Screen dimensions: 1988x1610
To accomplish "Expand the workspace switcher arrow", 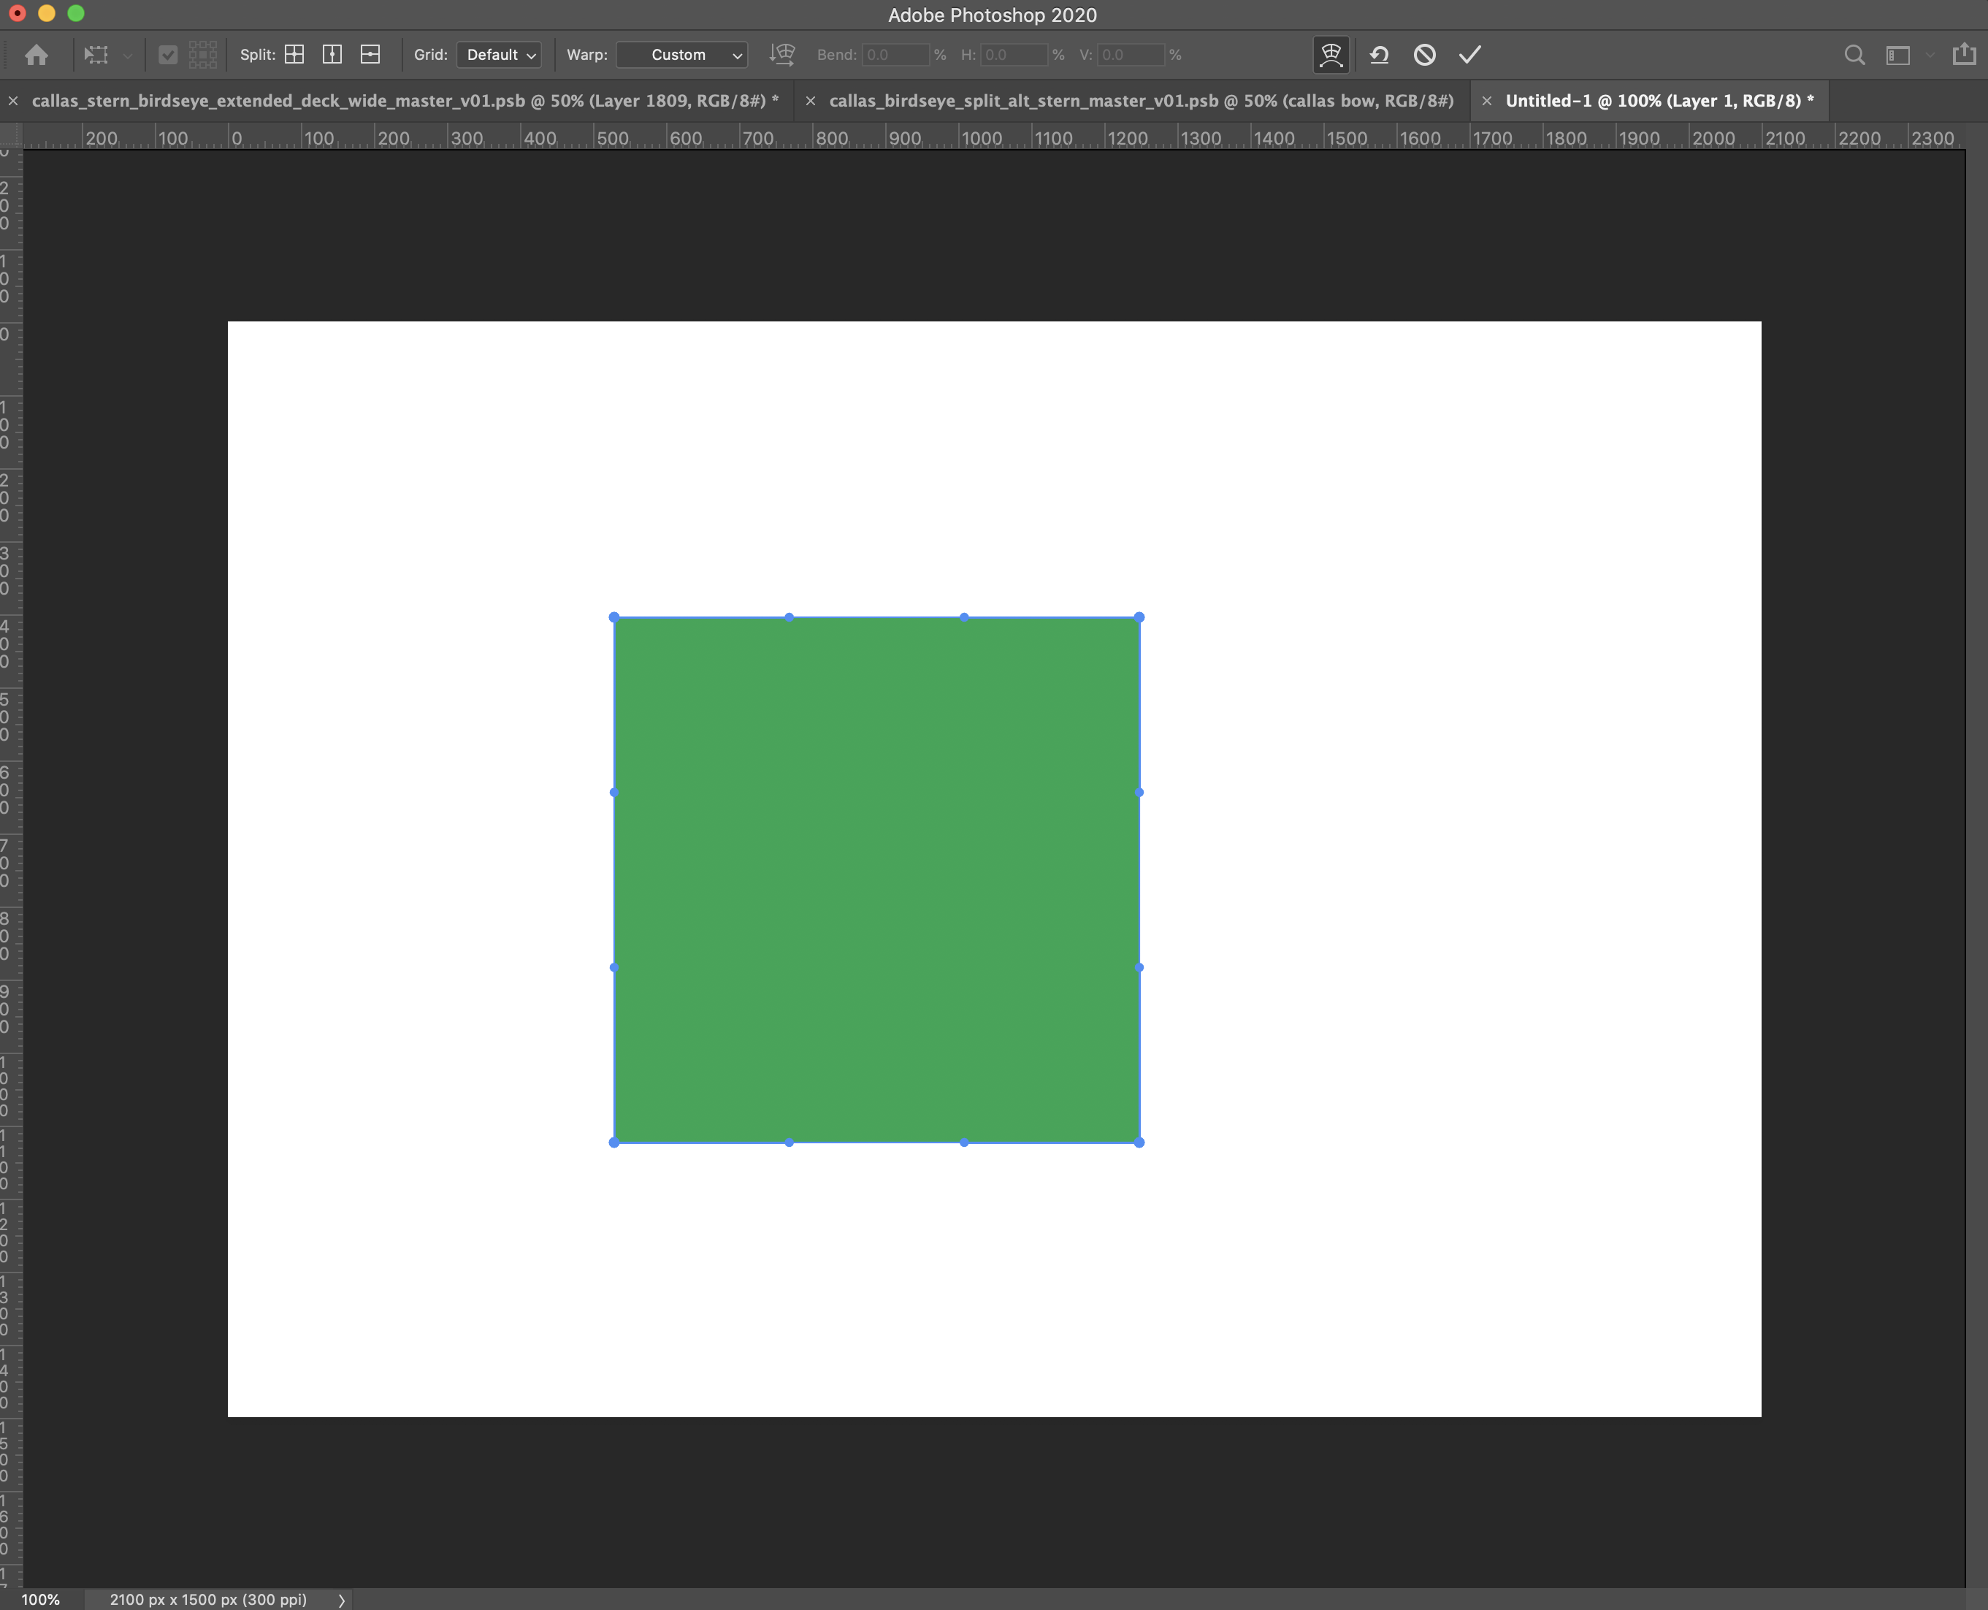I will click(x=1930, y=56).
